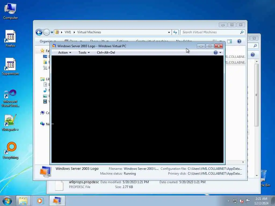Open Microsoft Visual Studio desktop shortcut
This screenshot has height=206, width=275.
[x=10, y=98]
